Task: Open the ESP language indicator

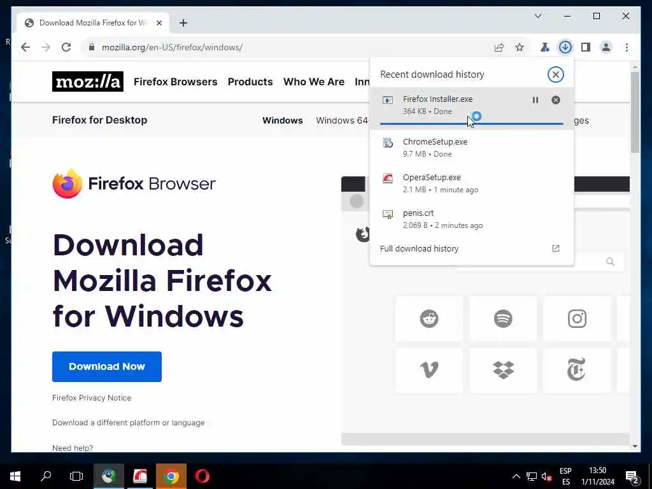Action: tap(565, 476)
